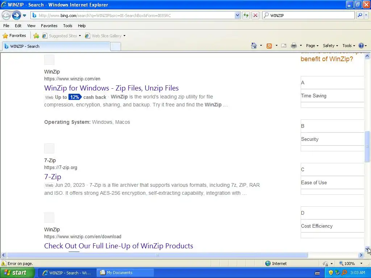Click the https://www.winzip.com/en/download URL text

83,236
